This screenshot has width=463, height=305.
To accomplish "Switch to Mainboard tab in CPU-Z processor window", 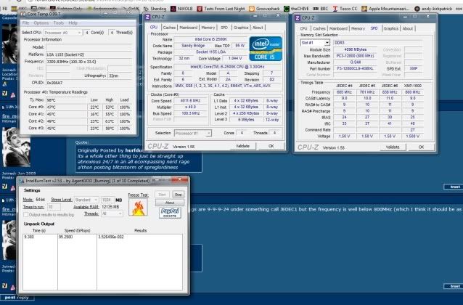I will [x=188, y=28].
